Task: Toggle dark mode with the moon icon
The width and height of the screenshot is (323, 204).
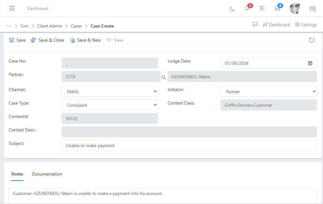Action: (232, 9)
